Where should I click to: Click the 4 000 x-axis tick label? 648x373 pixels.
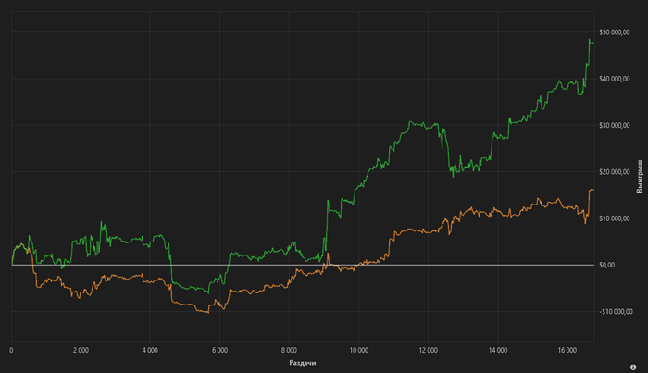(x=150, y=350)
